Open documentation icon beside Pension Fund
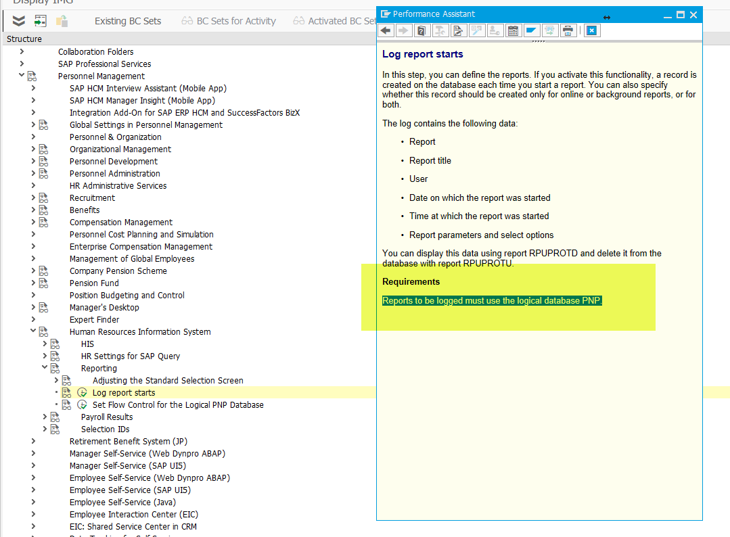Screen dimensions: 730x537 pos(44,283)
